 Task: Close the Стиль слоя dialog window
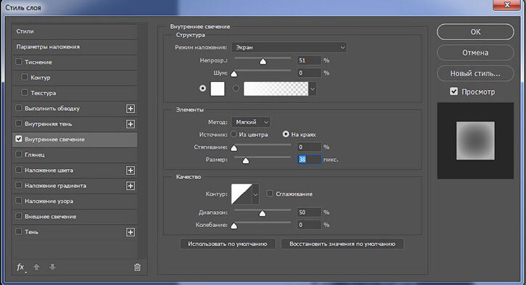tap(507, 4)
